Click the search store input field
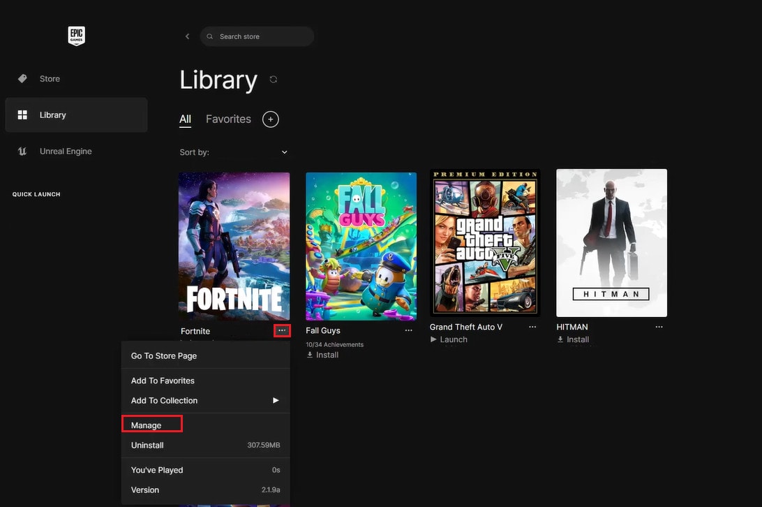The width and height of the screenshot is (762, 507). pos(257,36)
